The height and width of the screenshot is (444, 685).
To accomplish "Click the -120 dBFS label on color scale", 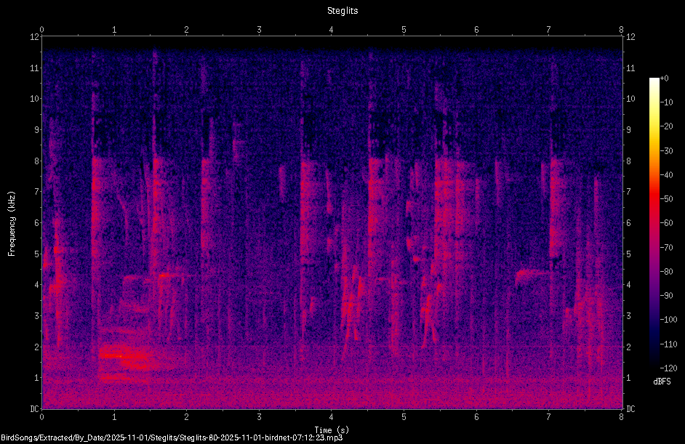I will click(668, 368).
